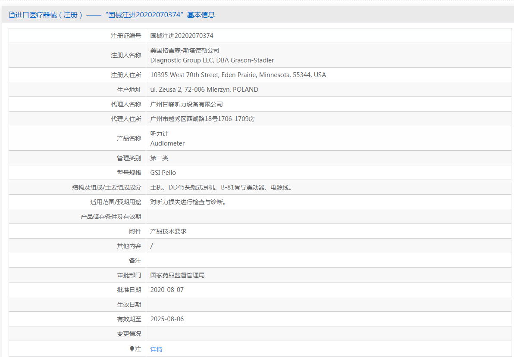514x357 pixels.
Task: Click the 适用范围/预期用途 label cell
Action: (x=77, y=202)
